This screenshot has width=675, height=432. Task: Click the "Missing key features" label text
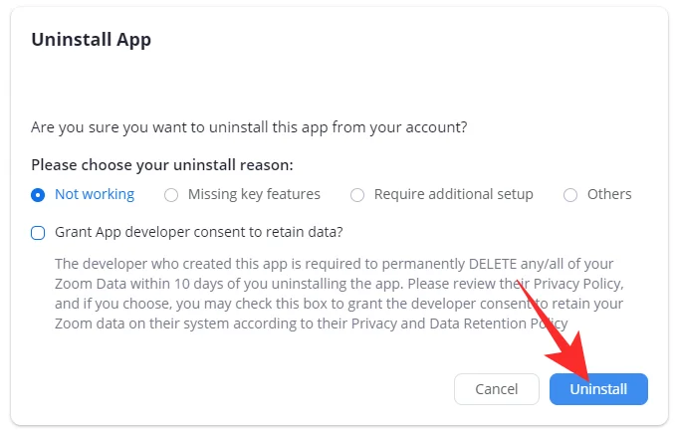(x=254, y=194)
